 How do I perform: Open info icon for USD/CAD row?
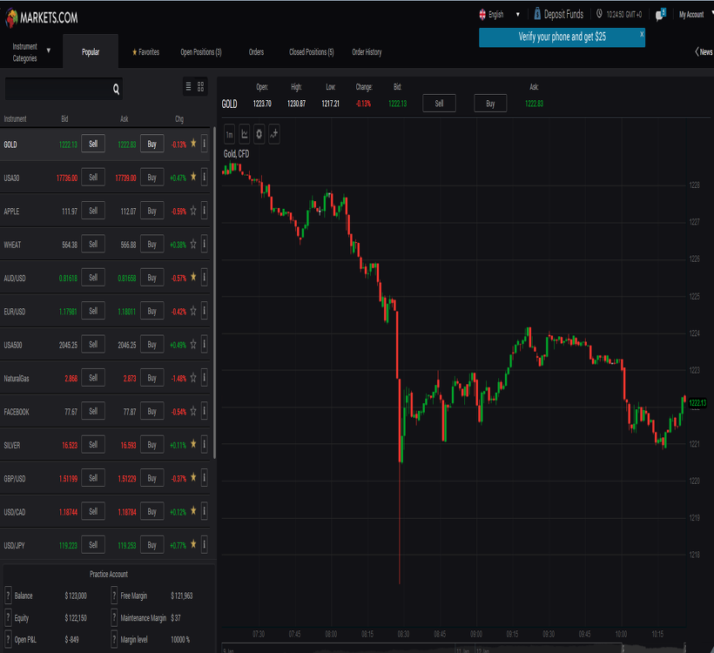click(x=205, y=511)
